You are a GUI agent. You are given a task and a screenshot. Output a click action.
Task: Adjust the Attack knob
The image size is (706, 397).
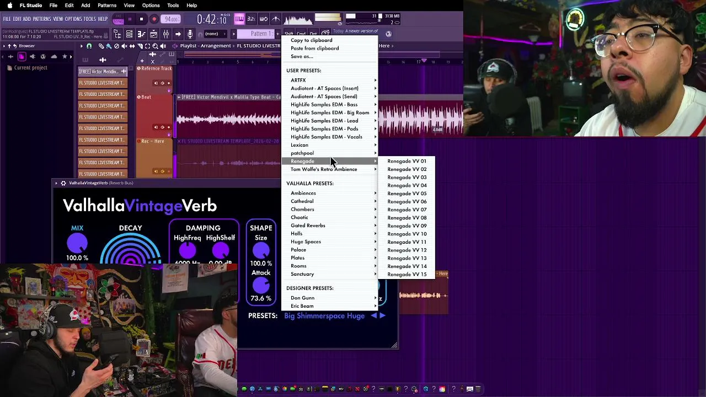(x=261, y=286)
